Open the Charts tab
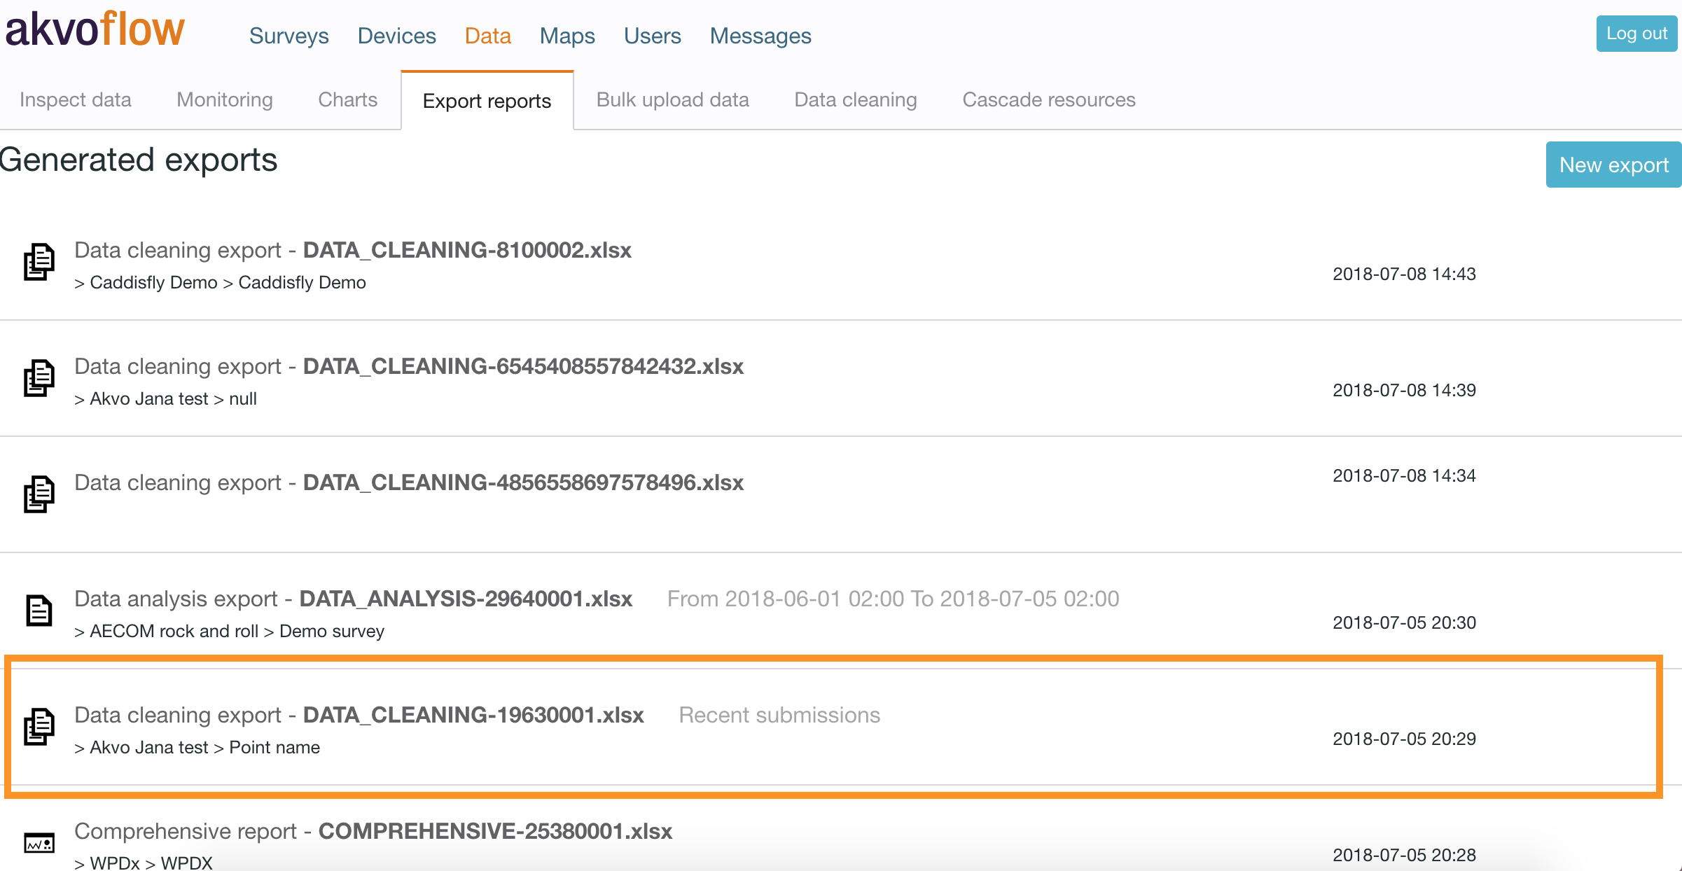This screenshot has height=871, width=1682. click(347, 100)
